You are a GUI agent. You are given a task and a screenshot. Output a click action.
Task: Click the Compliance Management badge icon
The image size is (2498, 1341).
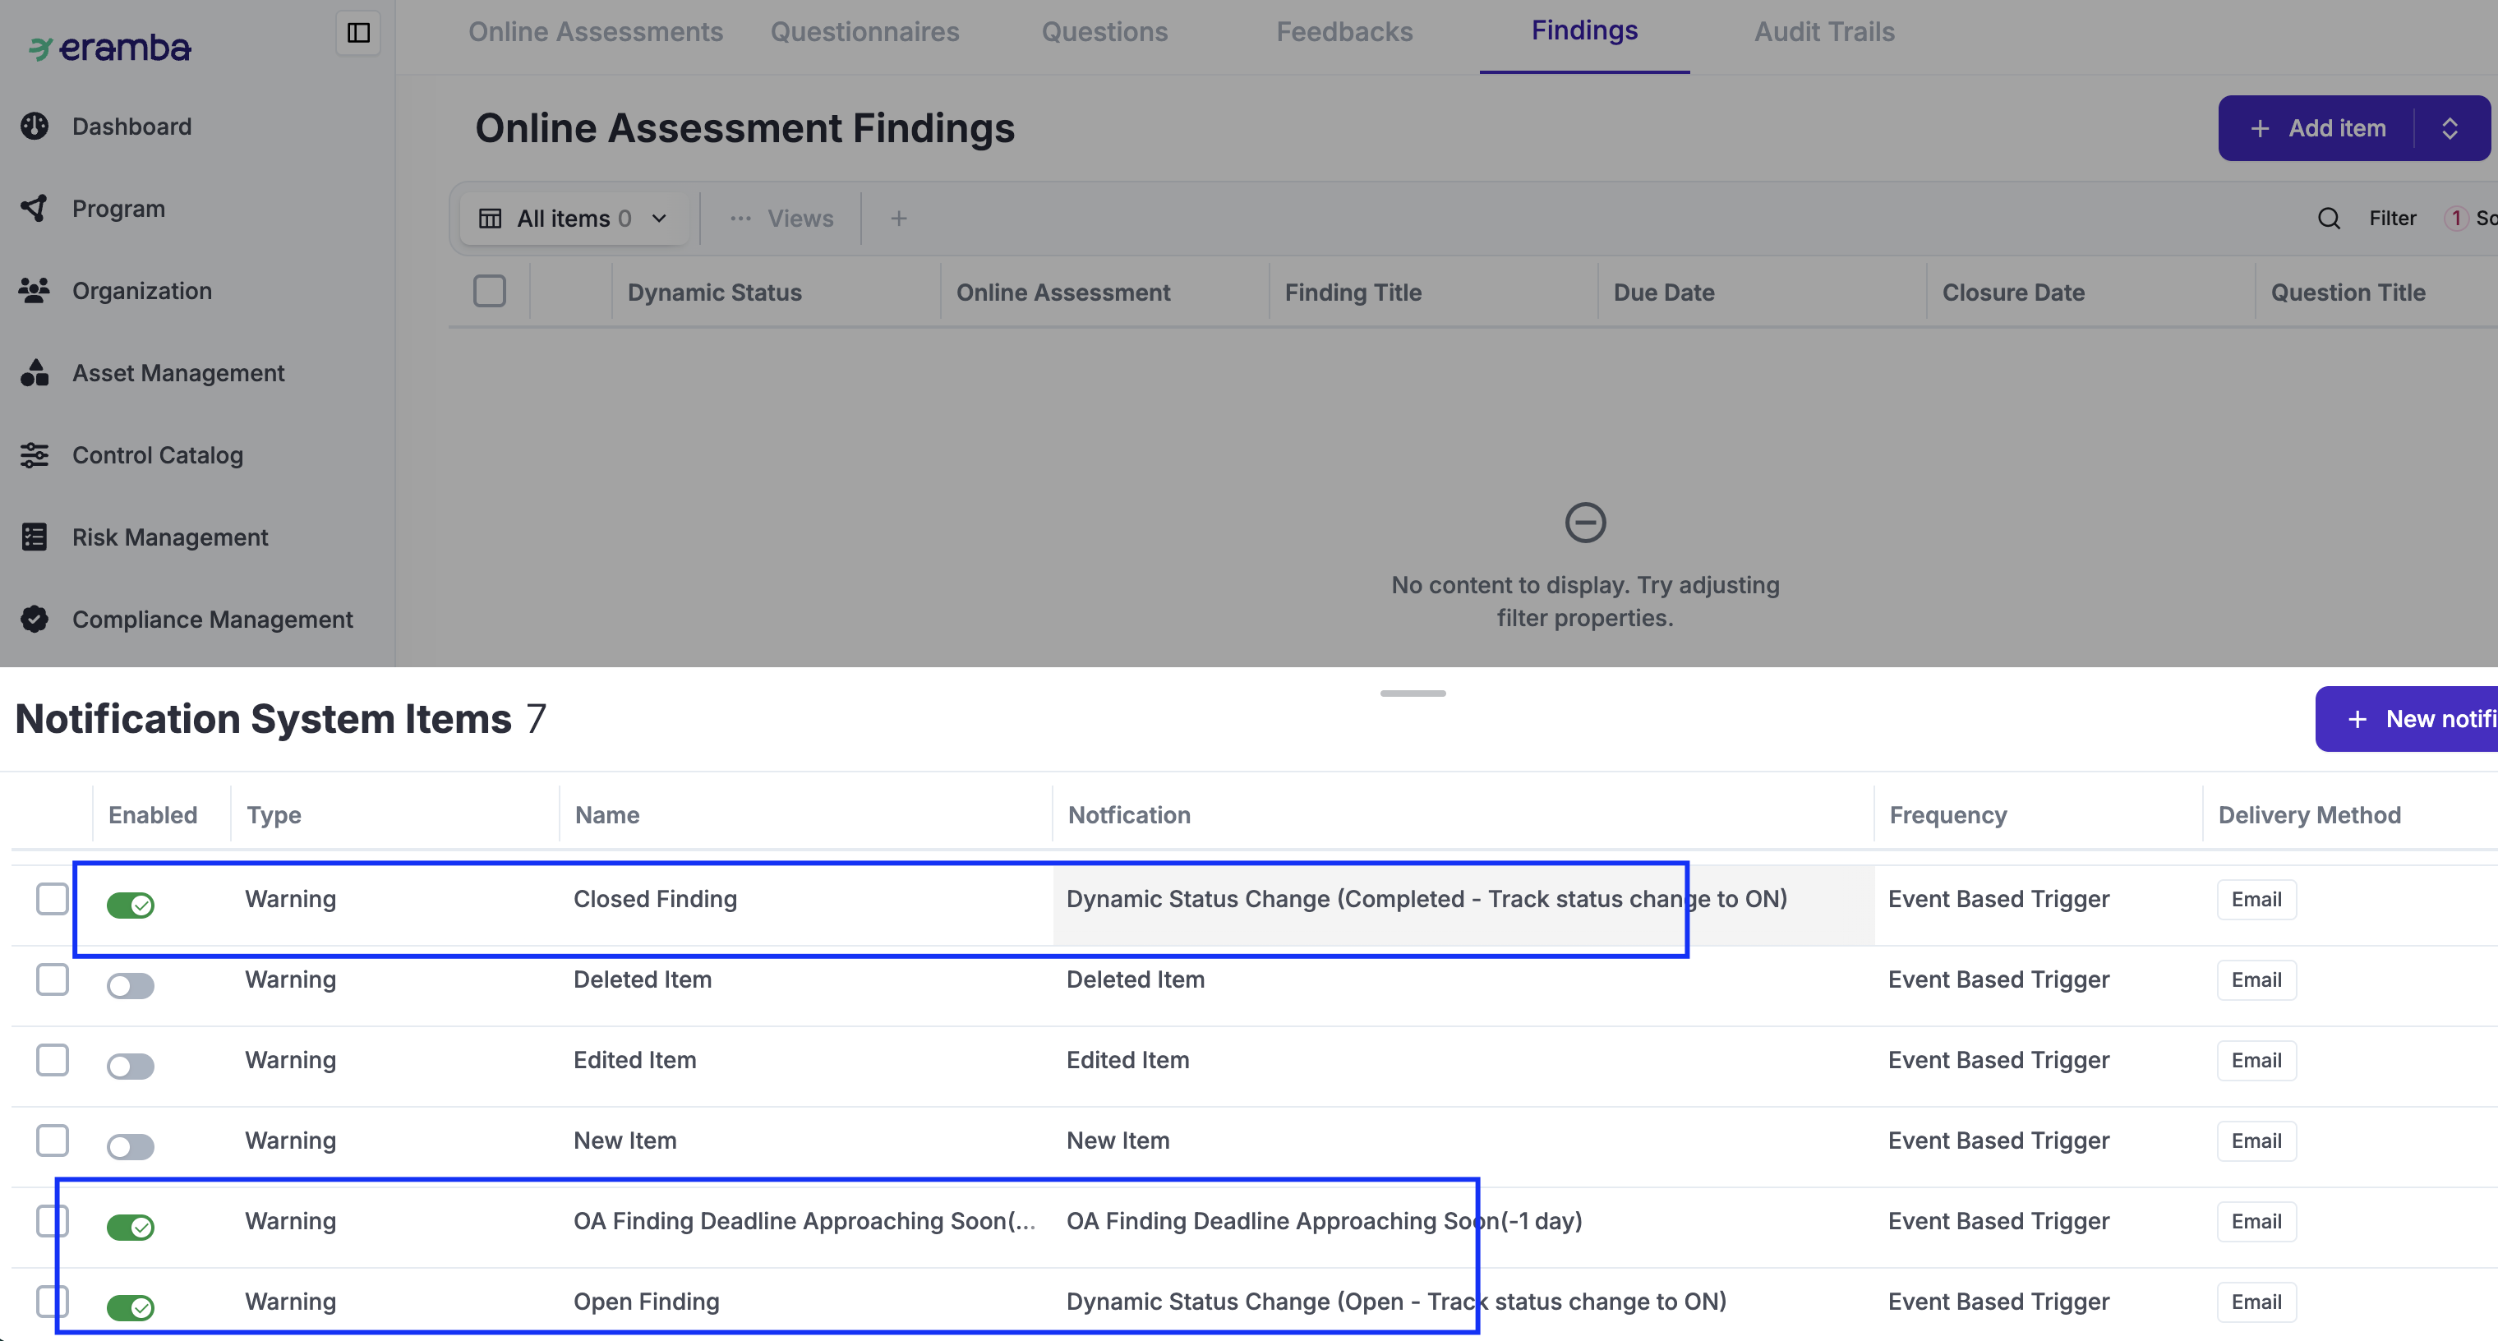click(x=35, y=619)
